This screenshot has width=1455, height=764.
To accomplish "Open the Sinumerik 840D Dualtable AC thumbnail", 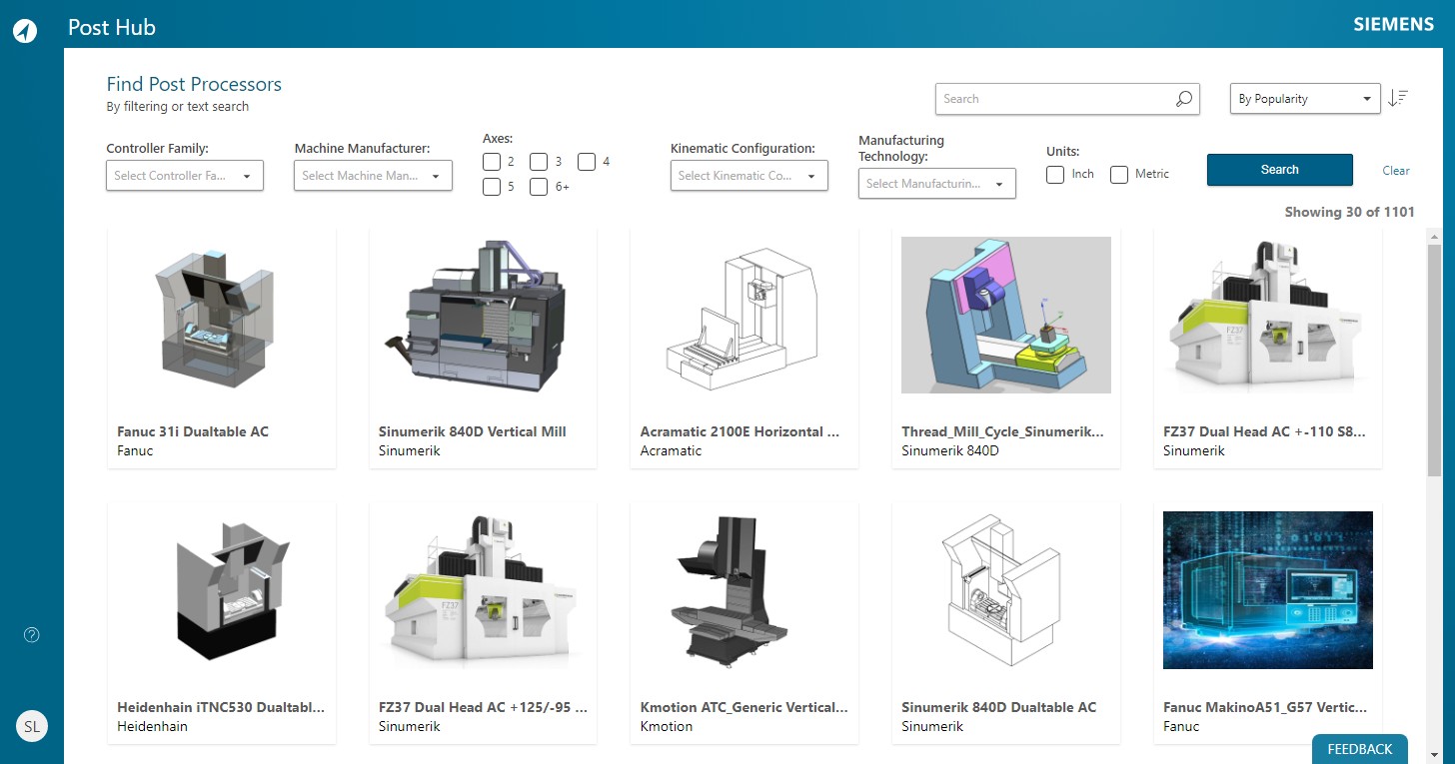I will [x=1006, y=590].
